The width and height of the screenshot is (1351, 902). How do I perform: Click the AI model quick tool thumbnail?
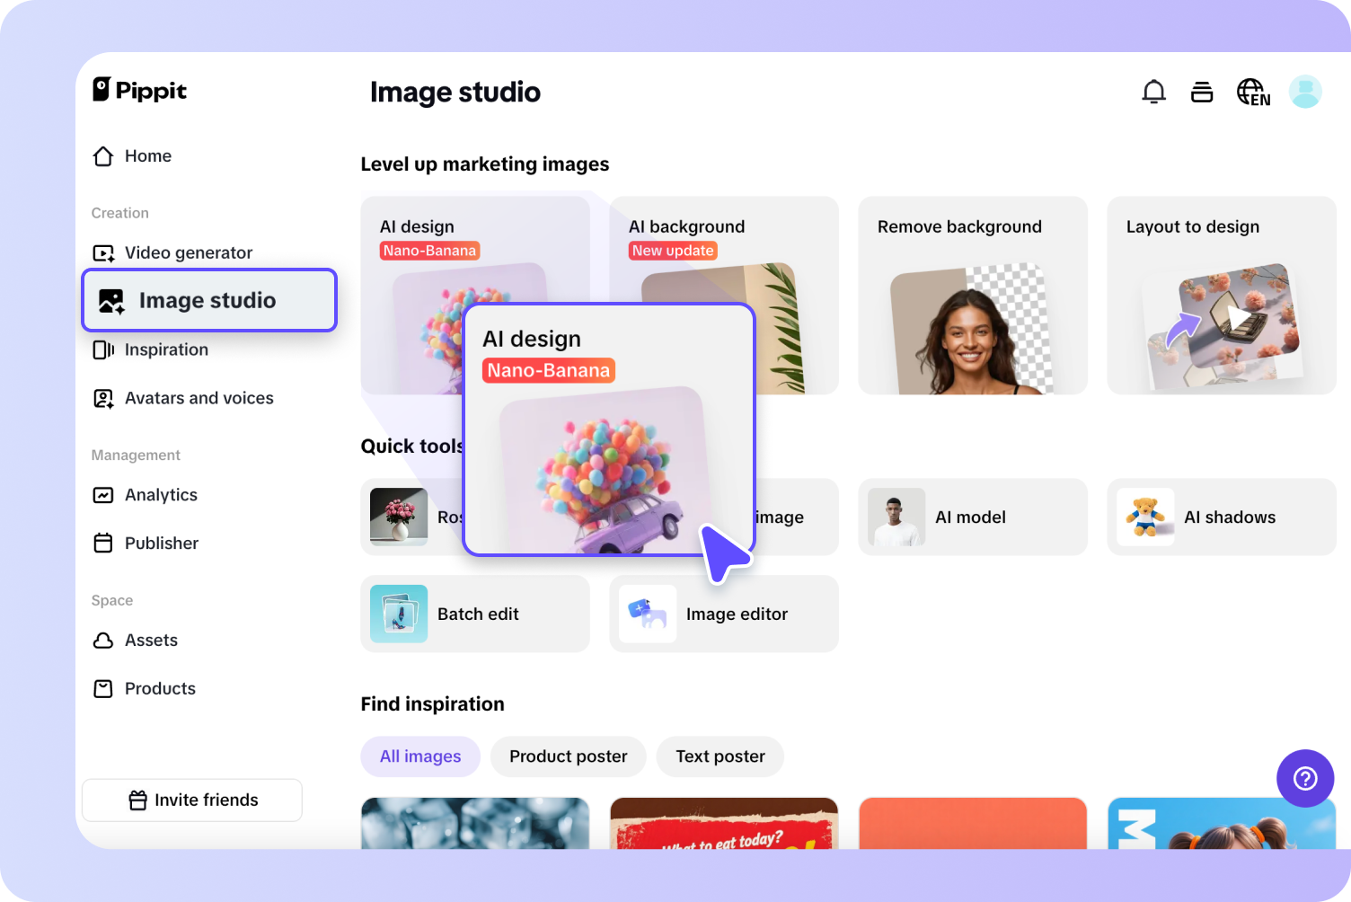[896, 517]
